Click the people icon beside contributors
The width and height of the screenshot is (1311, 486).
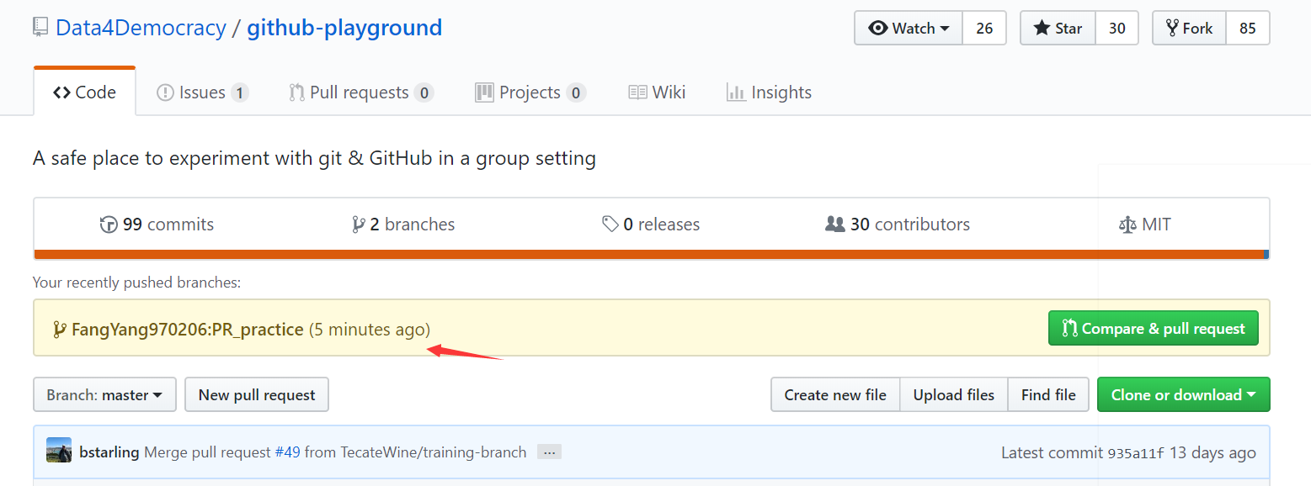click(835, 225)
